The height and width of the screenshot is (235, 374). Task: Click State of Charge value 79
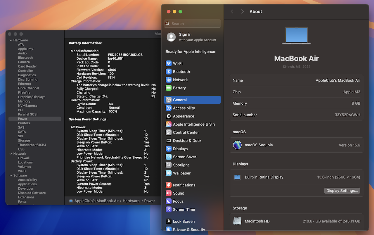click(153, 96)
